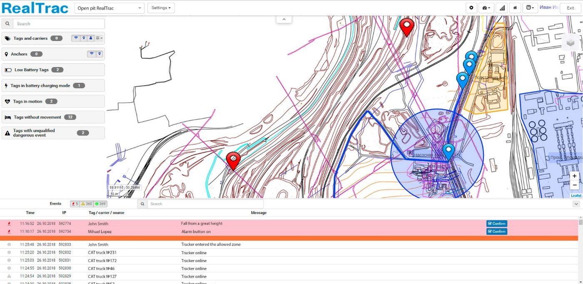This screenshot has width=583, height=284.
Task: Expand Tags in battery charging mode section
Action: [53, 86]
